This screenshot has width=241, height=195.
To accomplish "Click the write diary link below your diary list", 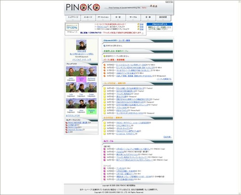I will coord(167,137).
